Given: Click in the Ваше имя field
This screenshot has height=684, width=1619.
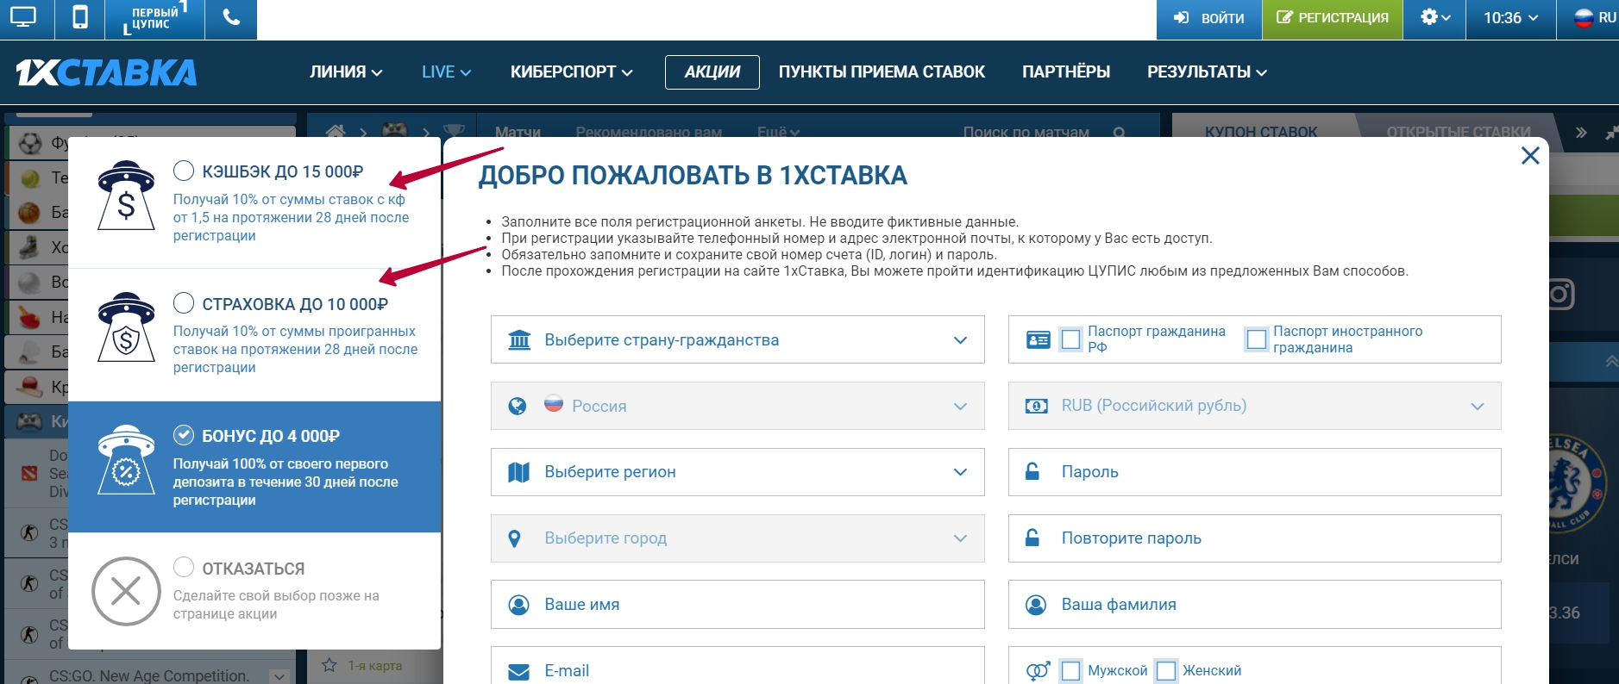Looking at the screenshot, I should pos(737,605).
